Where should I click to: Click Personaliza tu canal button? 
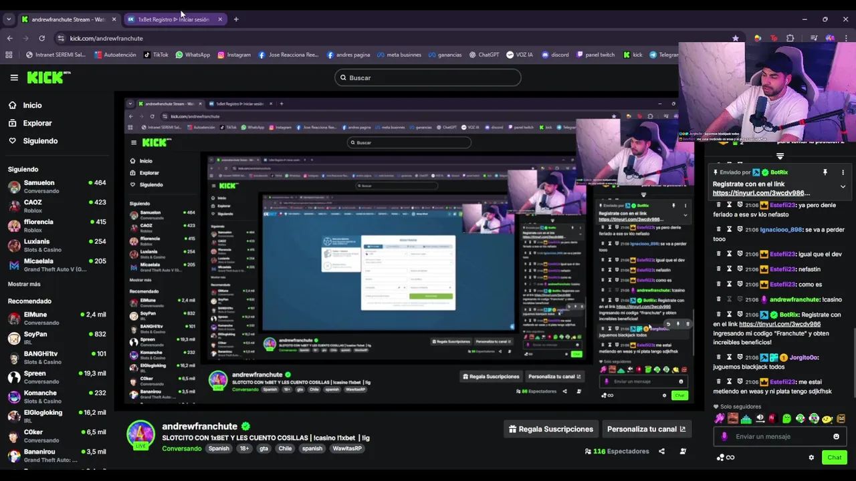point(646,429)
